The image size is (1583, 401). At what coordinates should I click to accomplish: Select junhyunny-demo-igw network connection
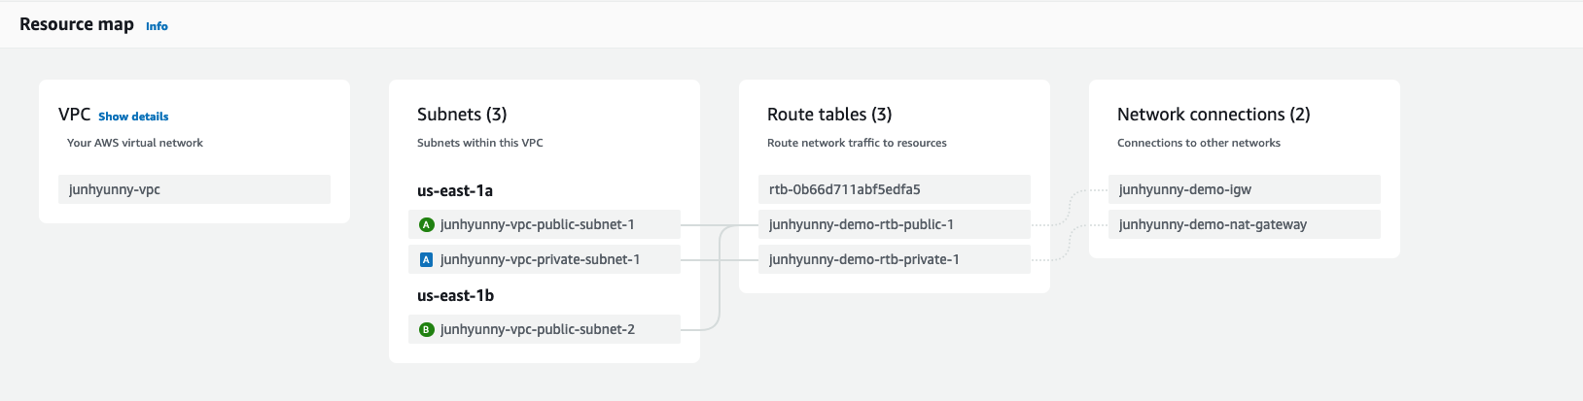[1245, 189]
